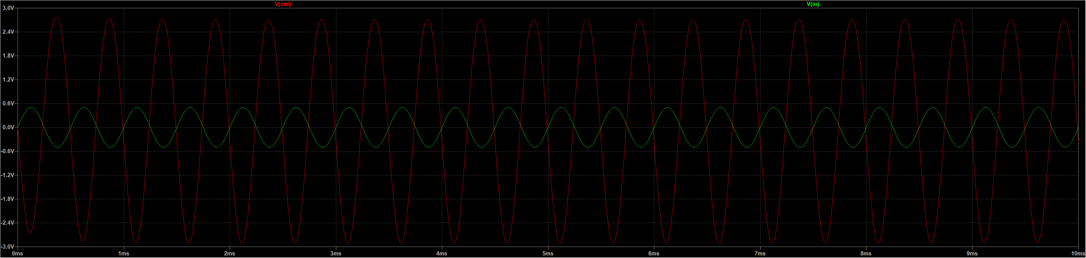Click the -1.2V vertical axis label
This screenshot has height=258, width=1086.
[x=8, y=175]
